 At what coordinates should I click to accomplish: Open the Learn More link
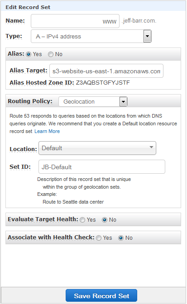tap(47, 132)
